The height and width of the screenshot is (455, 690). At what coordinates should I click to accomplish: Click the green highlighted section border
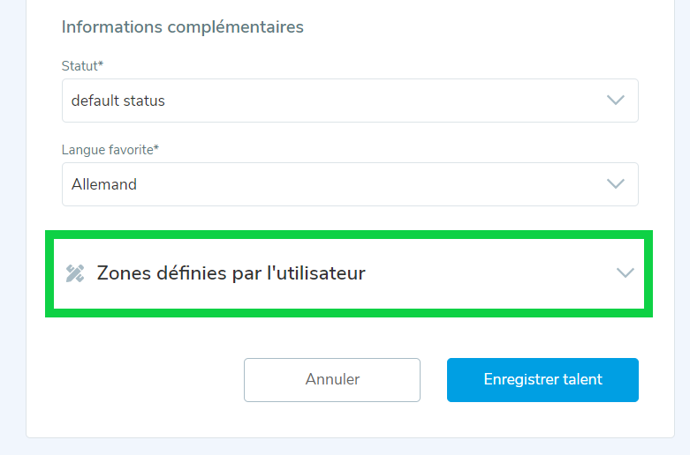[x=349, y=235]
